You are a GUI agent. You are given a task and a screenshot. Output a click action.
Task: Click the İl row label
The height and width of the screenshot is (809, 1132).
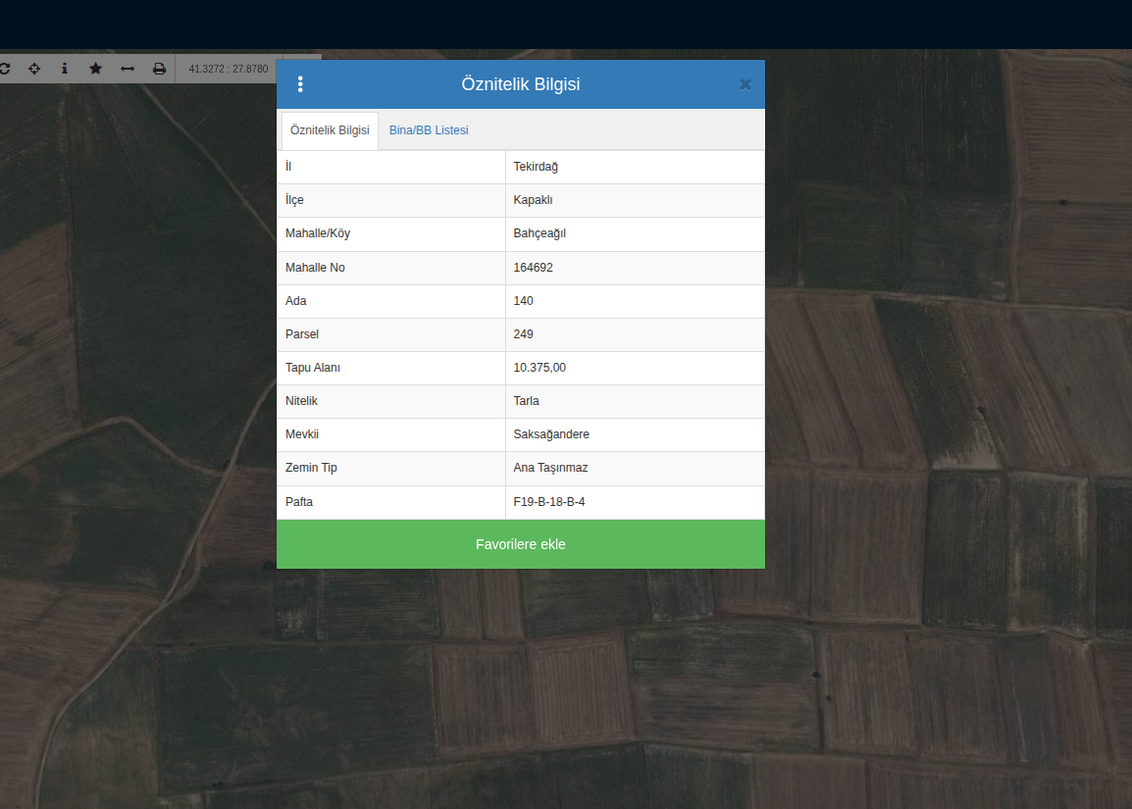[x=288, y=167]
